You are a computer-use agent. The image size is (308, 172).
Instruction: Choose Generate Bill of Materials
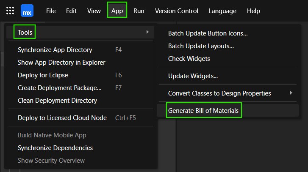(228, 110)
